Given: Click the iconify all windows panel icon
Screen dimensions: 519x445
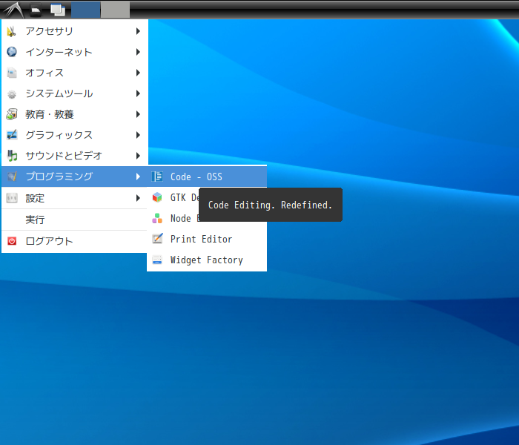Looking at the screenshot, I should click(x=58, y=10).
